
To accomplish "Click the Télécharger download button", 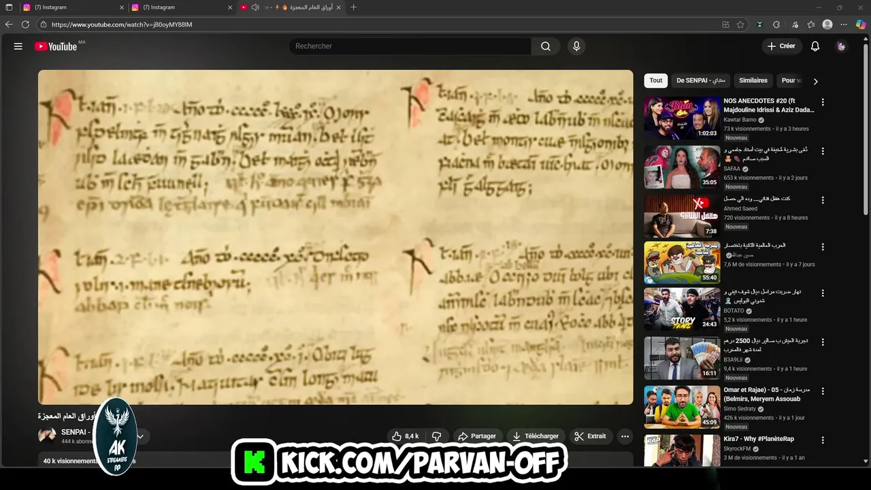I will tap(536, 436).
